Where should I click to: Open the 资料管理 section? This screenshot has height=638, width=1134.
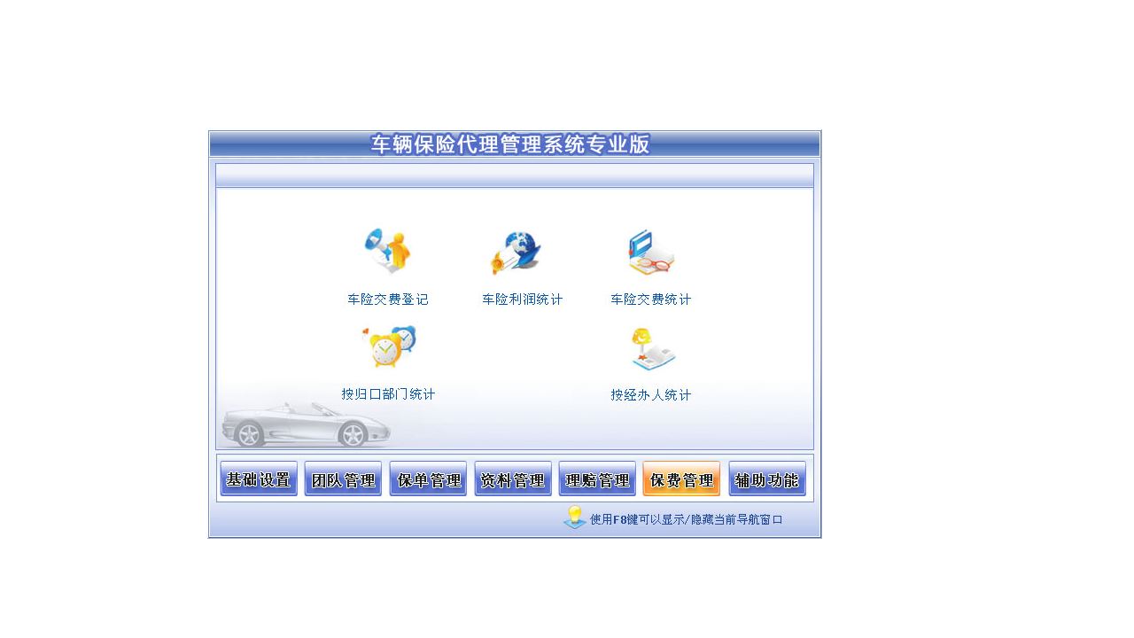tap(512, 478)
